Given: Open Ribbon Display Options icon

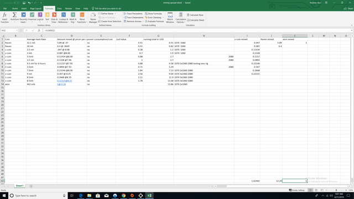Looking at the screenshot, I should 326,3.
